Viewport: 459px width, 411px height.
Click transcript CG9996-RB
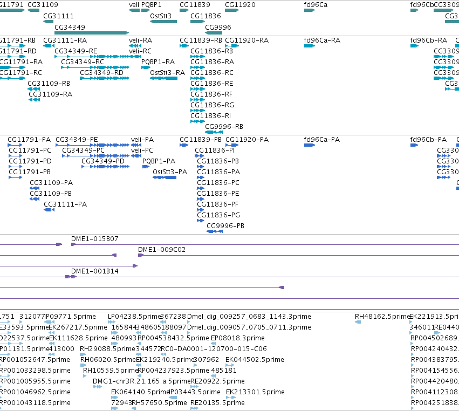224,126
